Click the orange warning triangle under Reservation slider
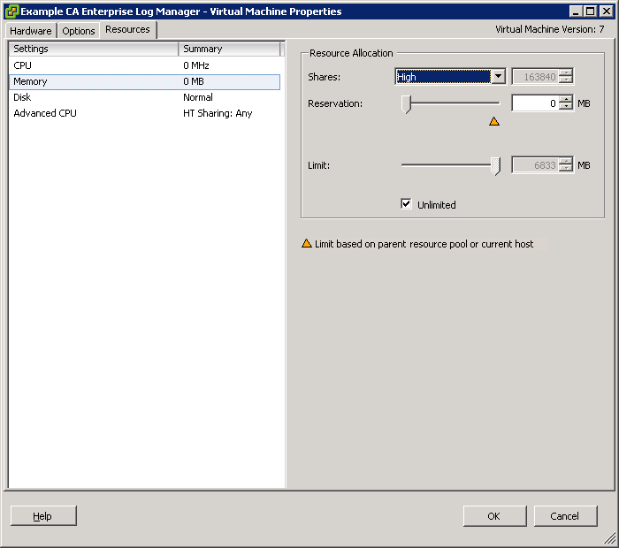Image resolution: width=619 pixels, height=548 pixels. click(494, 121)
